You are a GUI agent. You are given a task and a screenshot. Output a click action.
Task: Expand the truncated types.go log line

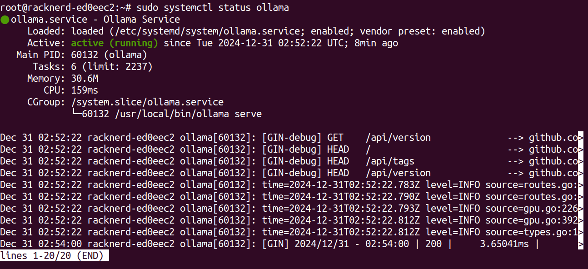(x=580, y=232)
